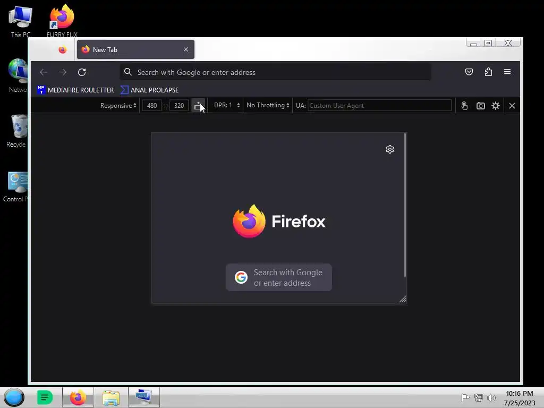Viewport: 544px width, 408px height.
Task: Open File Explorer from taskbar
Action: pos(111,397)
